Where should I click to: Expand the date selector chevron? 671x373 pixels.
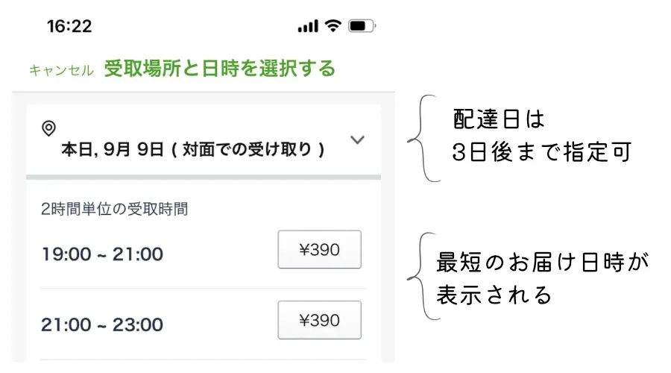[x=357, y=140]
